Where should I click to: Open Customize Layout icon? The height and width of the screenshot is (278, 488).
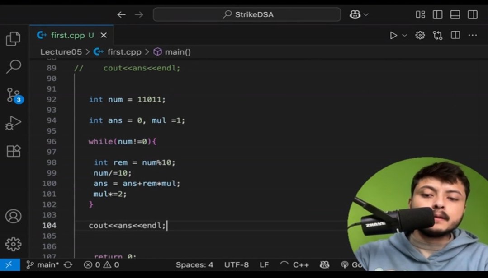click(421, 14)
